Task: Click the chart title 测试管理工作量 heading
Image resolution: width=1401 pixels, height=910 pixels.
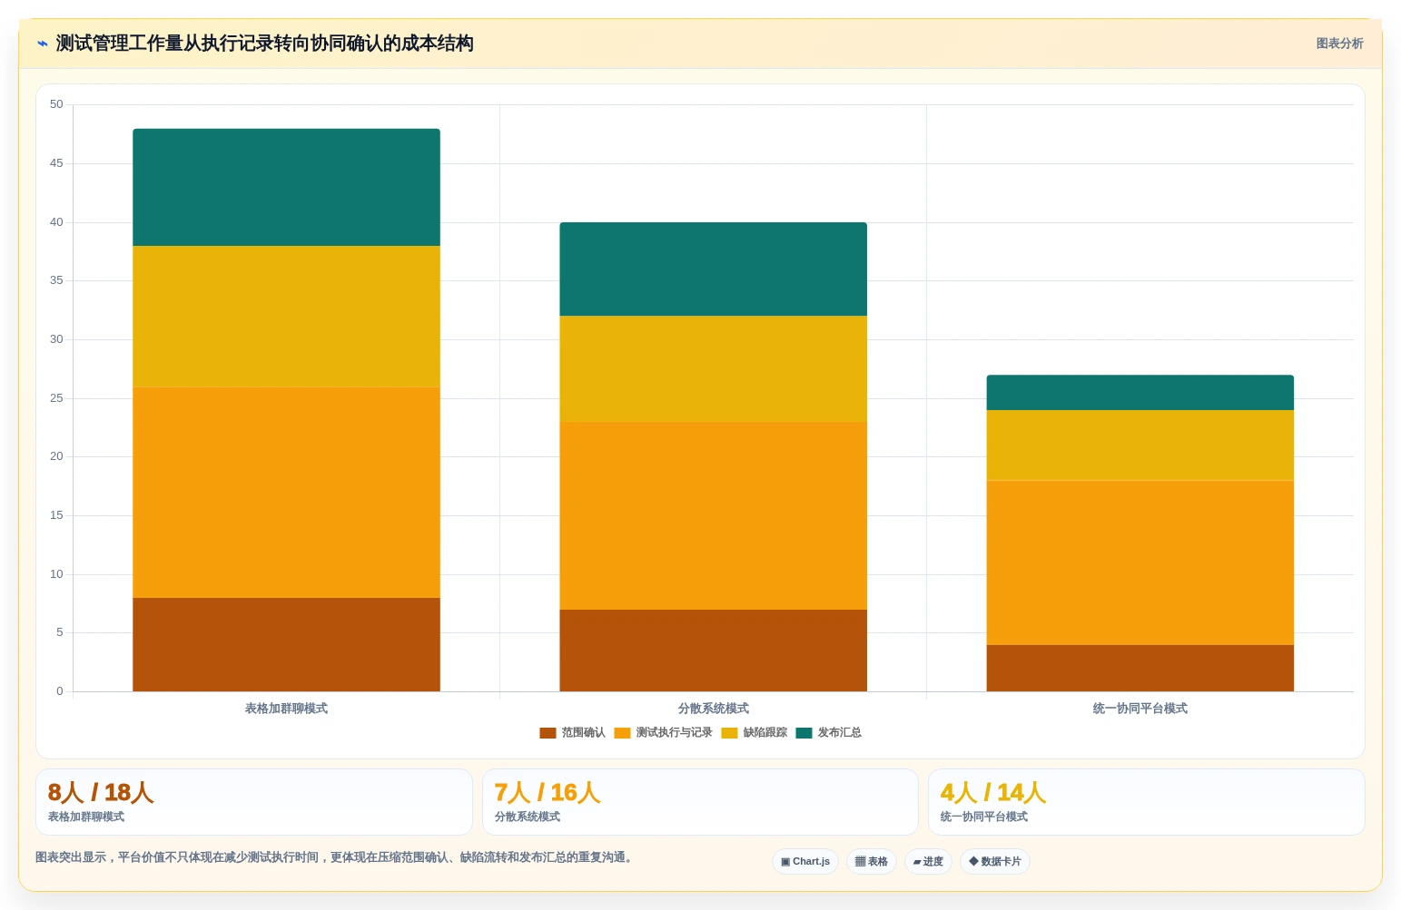Action: click(264, 44)
